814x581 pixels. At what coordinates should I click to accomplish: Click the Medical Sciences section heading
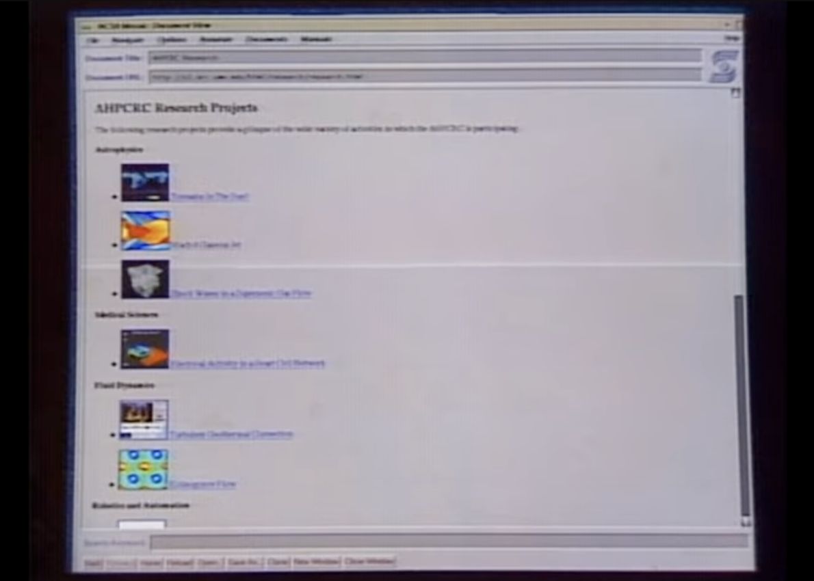[x=127, y=315]
